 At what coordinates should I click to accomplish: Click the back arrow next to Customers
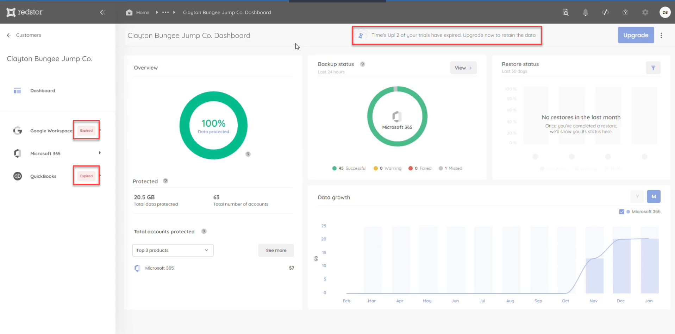click(9, 35)
